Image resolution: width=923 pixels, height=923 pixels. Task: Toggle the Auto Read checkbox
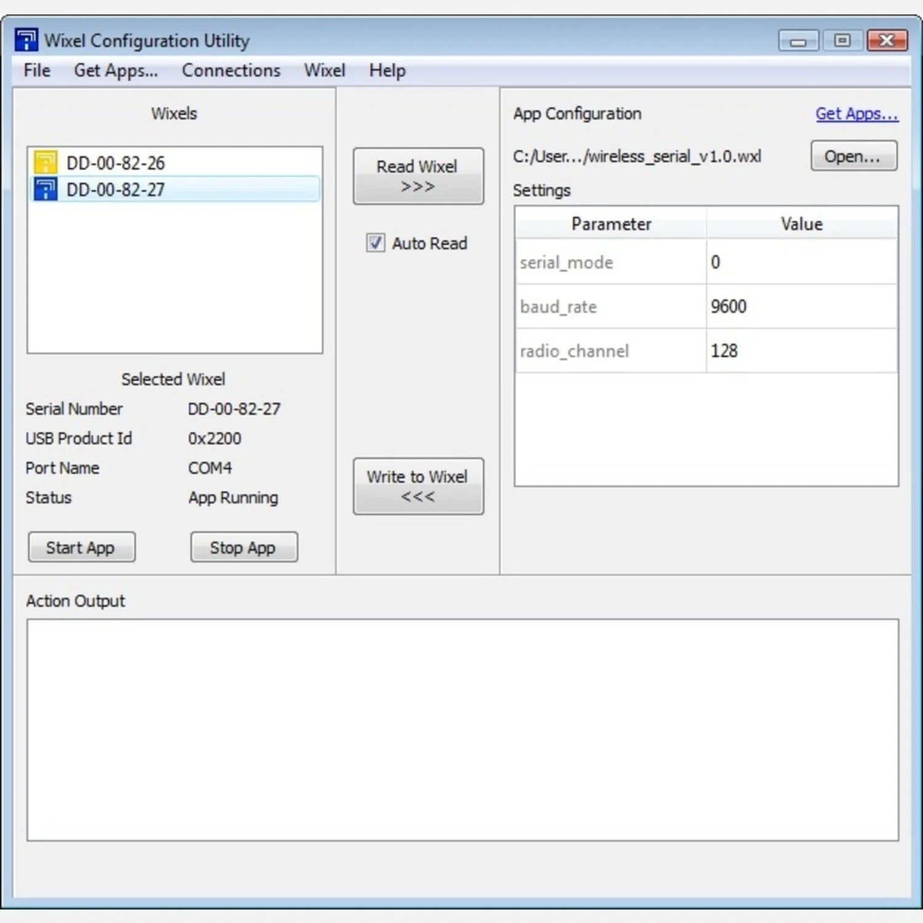(375, 243)
